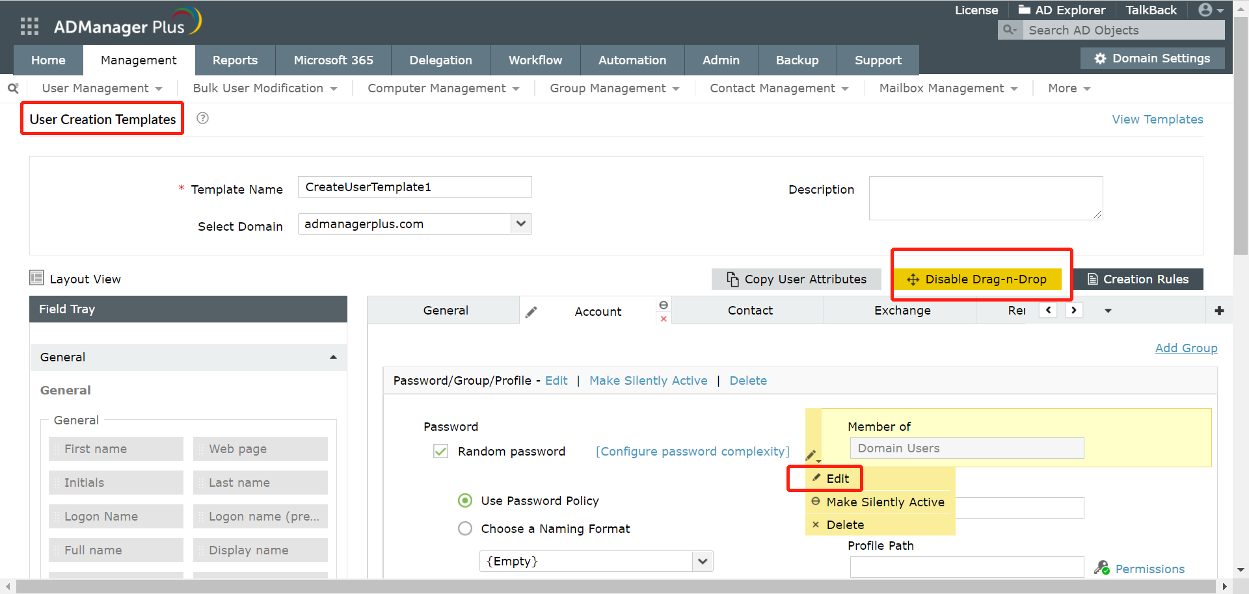Screen dimensions: 1249x594
Task: Go to the Automation tab
Action: tap(632, 60)
